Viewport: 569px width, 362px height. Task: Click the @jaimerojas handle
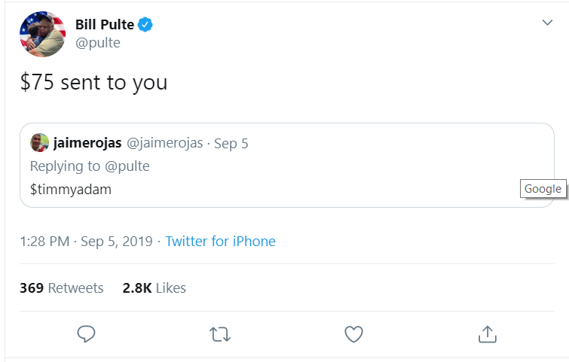pos(164,143)
